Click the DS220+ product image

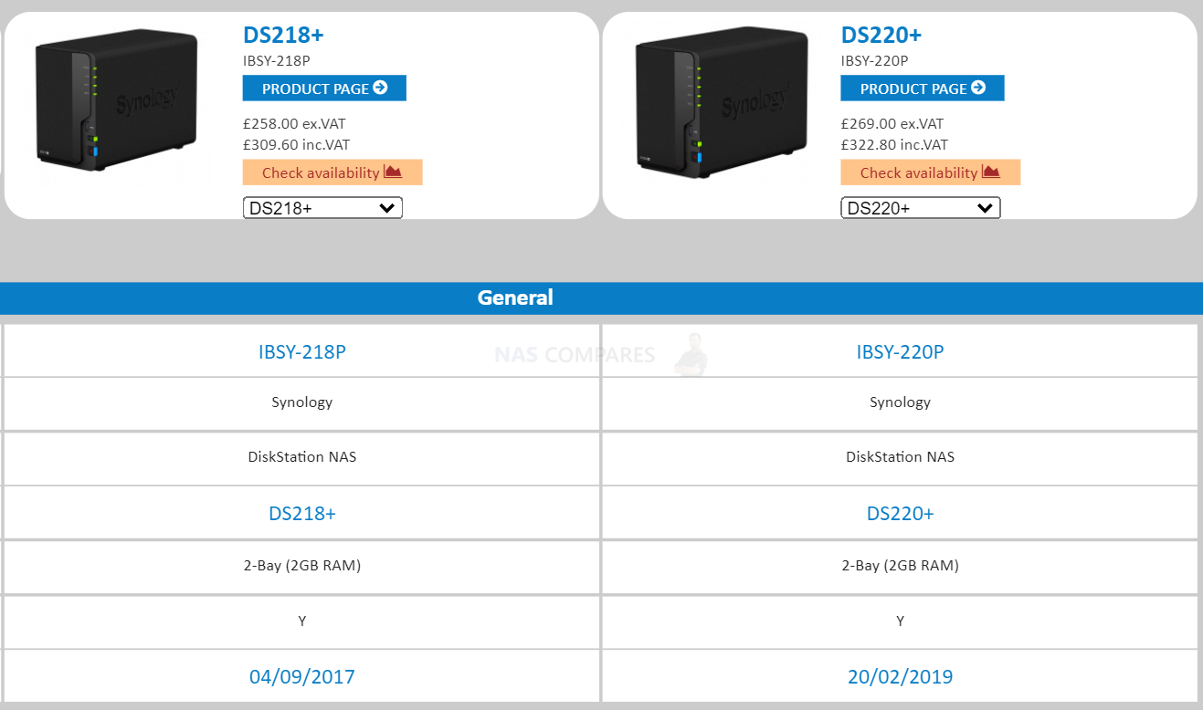[722, 102]
